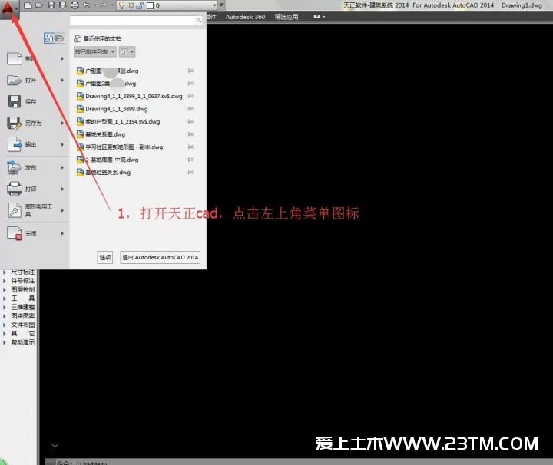
Task: Choose the 图形实用工具 drawing utilities menu item
Action: [x=35, y=210]
